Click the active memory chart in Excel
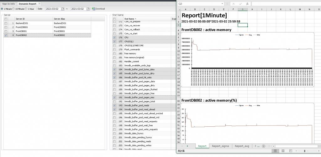This screenshot has width=321, height=157. coord(247,60)
